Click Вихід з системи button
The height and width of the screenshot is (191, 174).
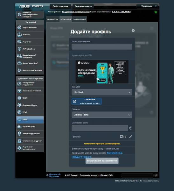pos(60,6)
